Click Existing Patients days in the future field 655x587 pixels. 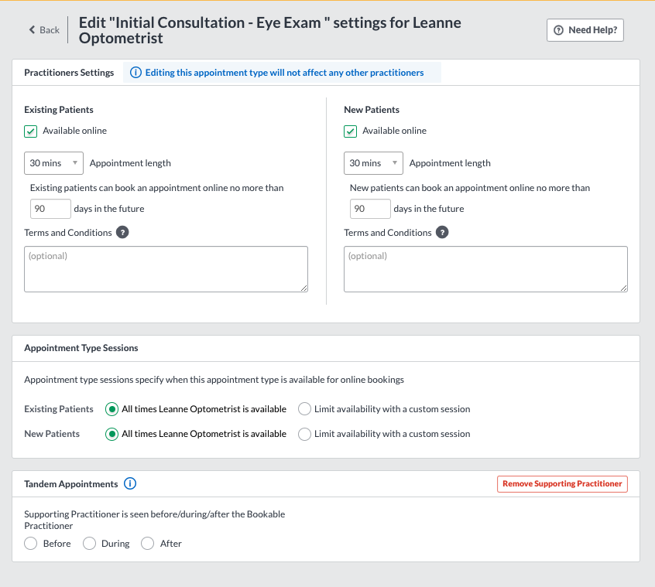coord(50,209)
